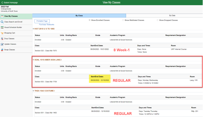The width and height of the screenshot is (203, 117).
Task: Go to Update Classes
Action: (16, 44)
